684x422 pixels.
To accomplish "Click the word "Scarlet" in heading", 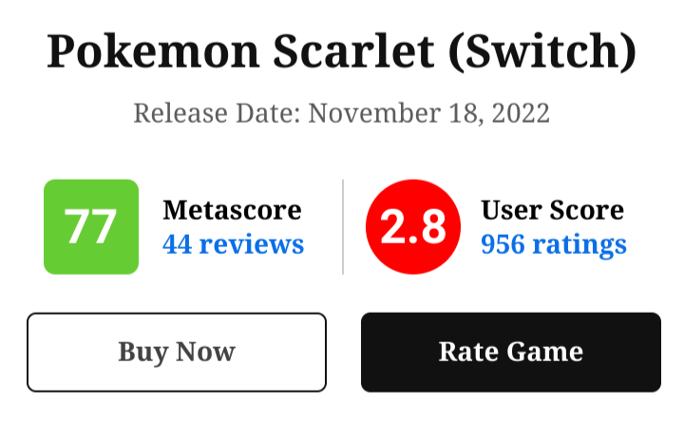I will (343, 53).
